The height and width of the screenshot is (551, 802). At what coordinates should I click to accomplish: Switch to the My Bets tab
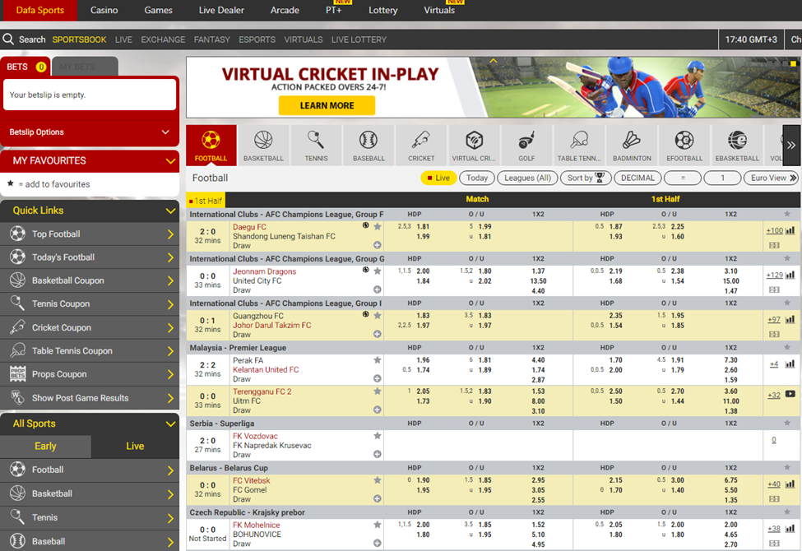pos(86,67)
